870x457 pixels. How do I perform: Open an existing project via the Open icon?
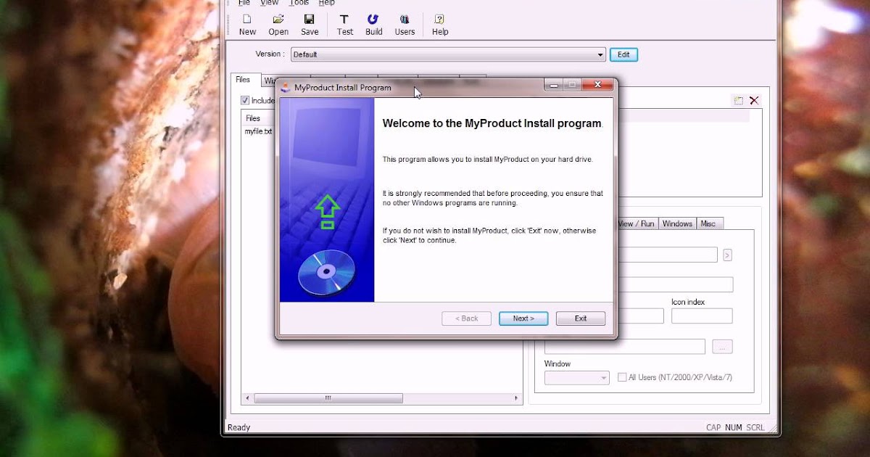click(x=278, y=24)
